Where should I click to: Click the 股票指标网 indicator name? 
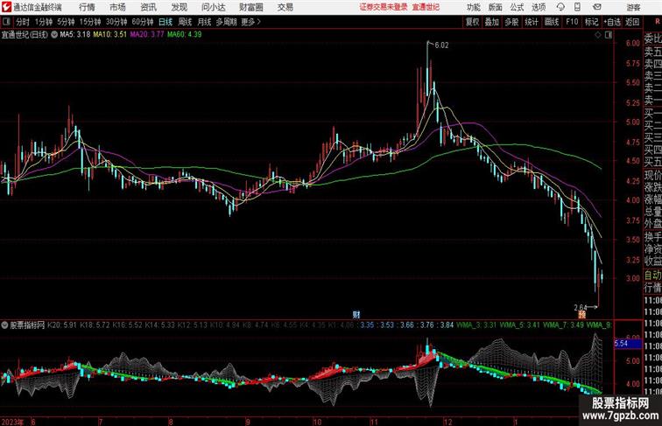click(27, 325)
